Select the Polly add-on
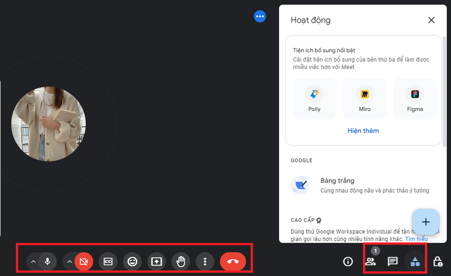 point(314,98)
